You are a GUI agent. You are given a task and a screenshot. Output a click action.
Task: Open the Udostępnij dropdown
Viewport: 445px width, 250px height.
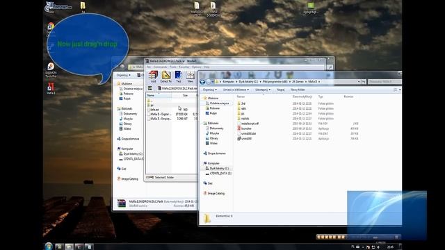263,90
